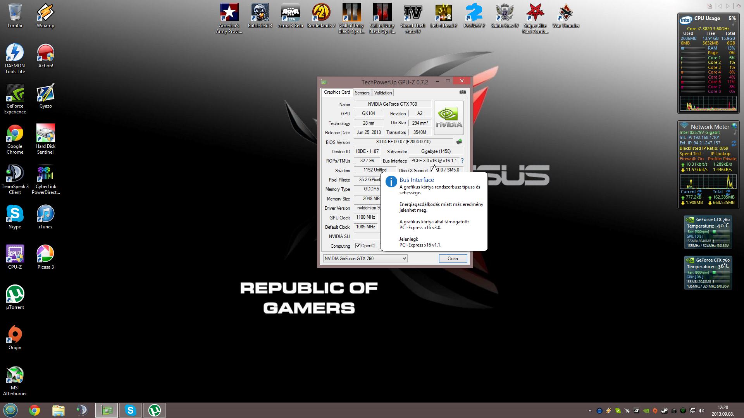Click the CPU Usage gadget graph
Image resolution: width=744 pixels, height=418 pixels.
[x=708, y=104]
